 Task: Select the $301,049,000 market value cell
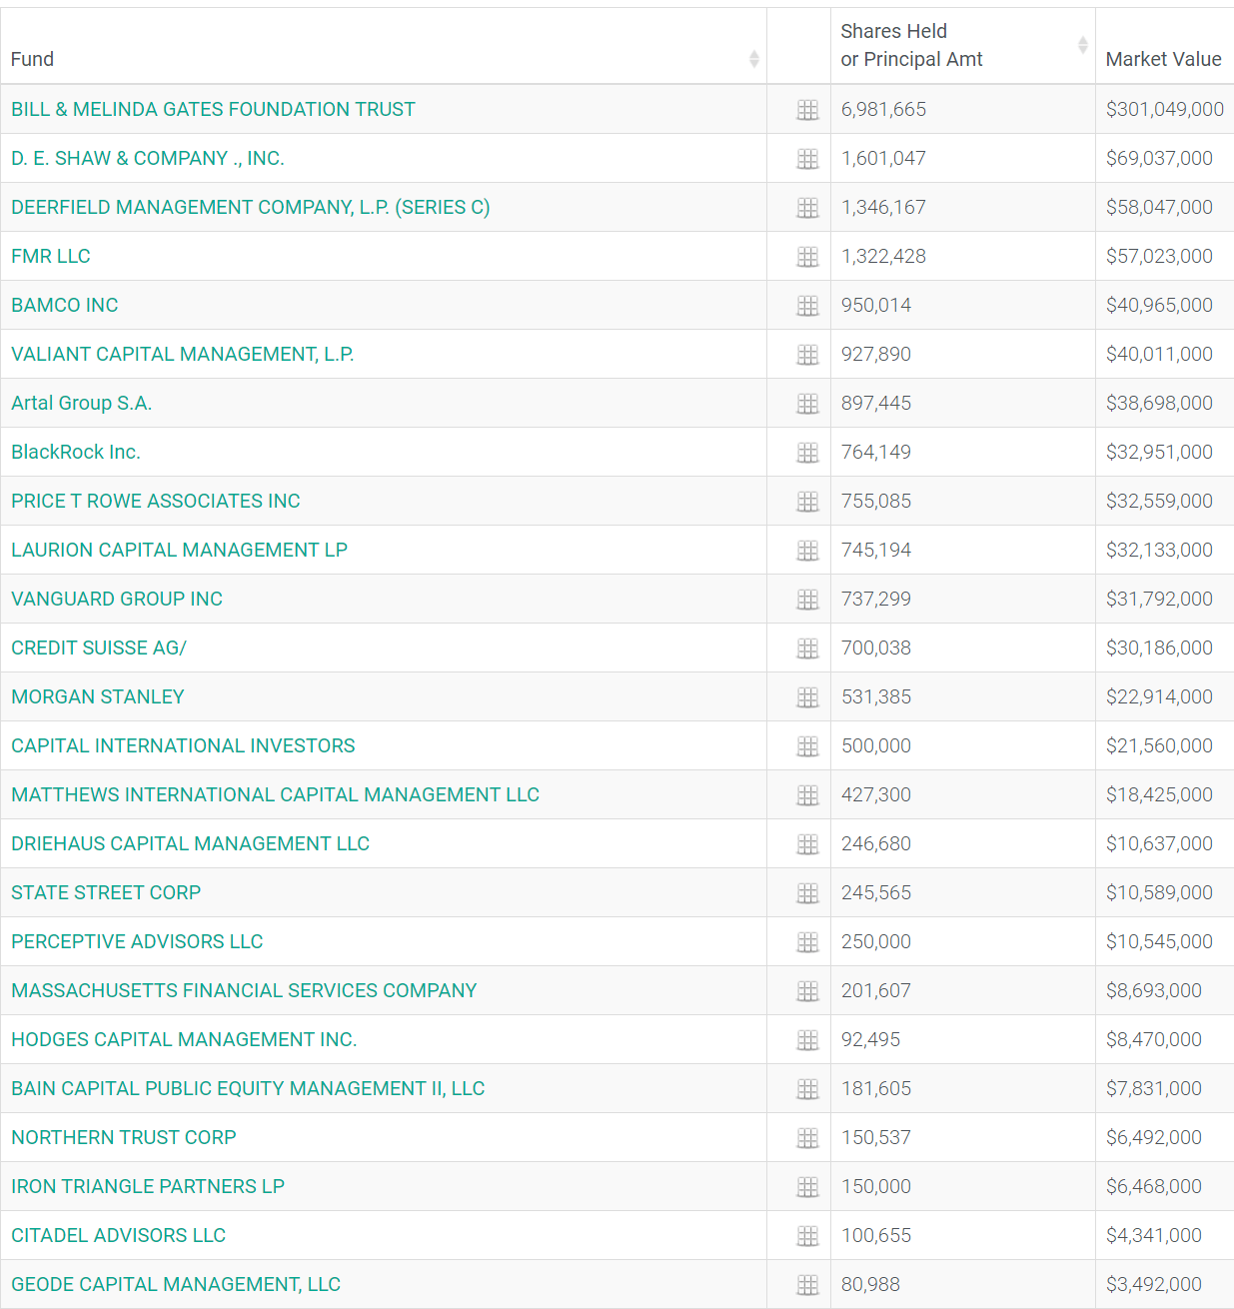point(1164,109)
